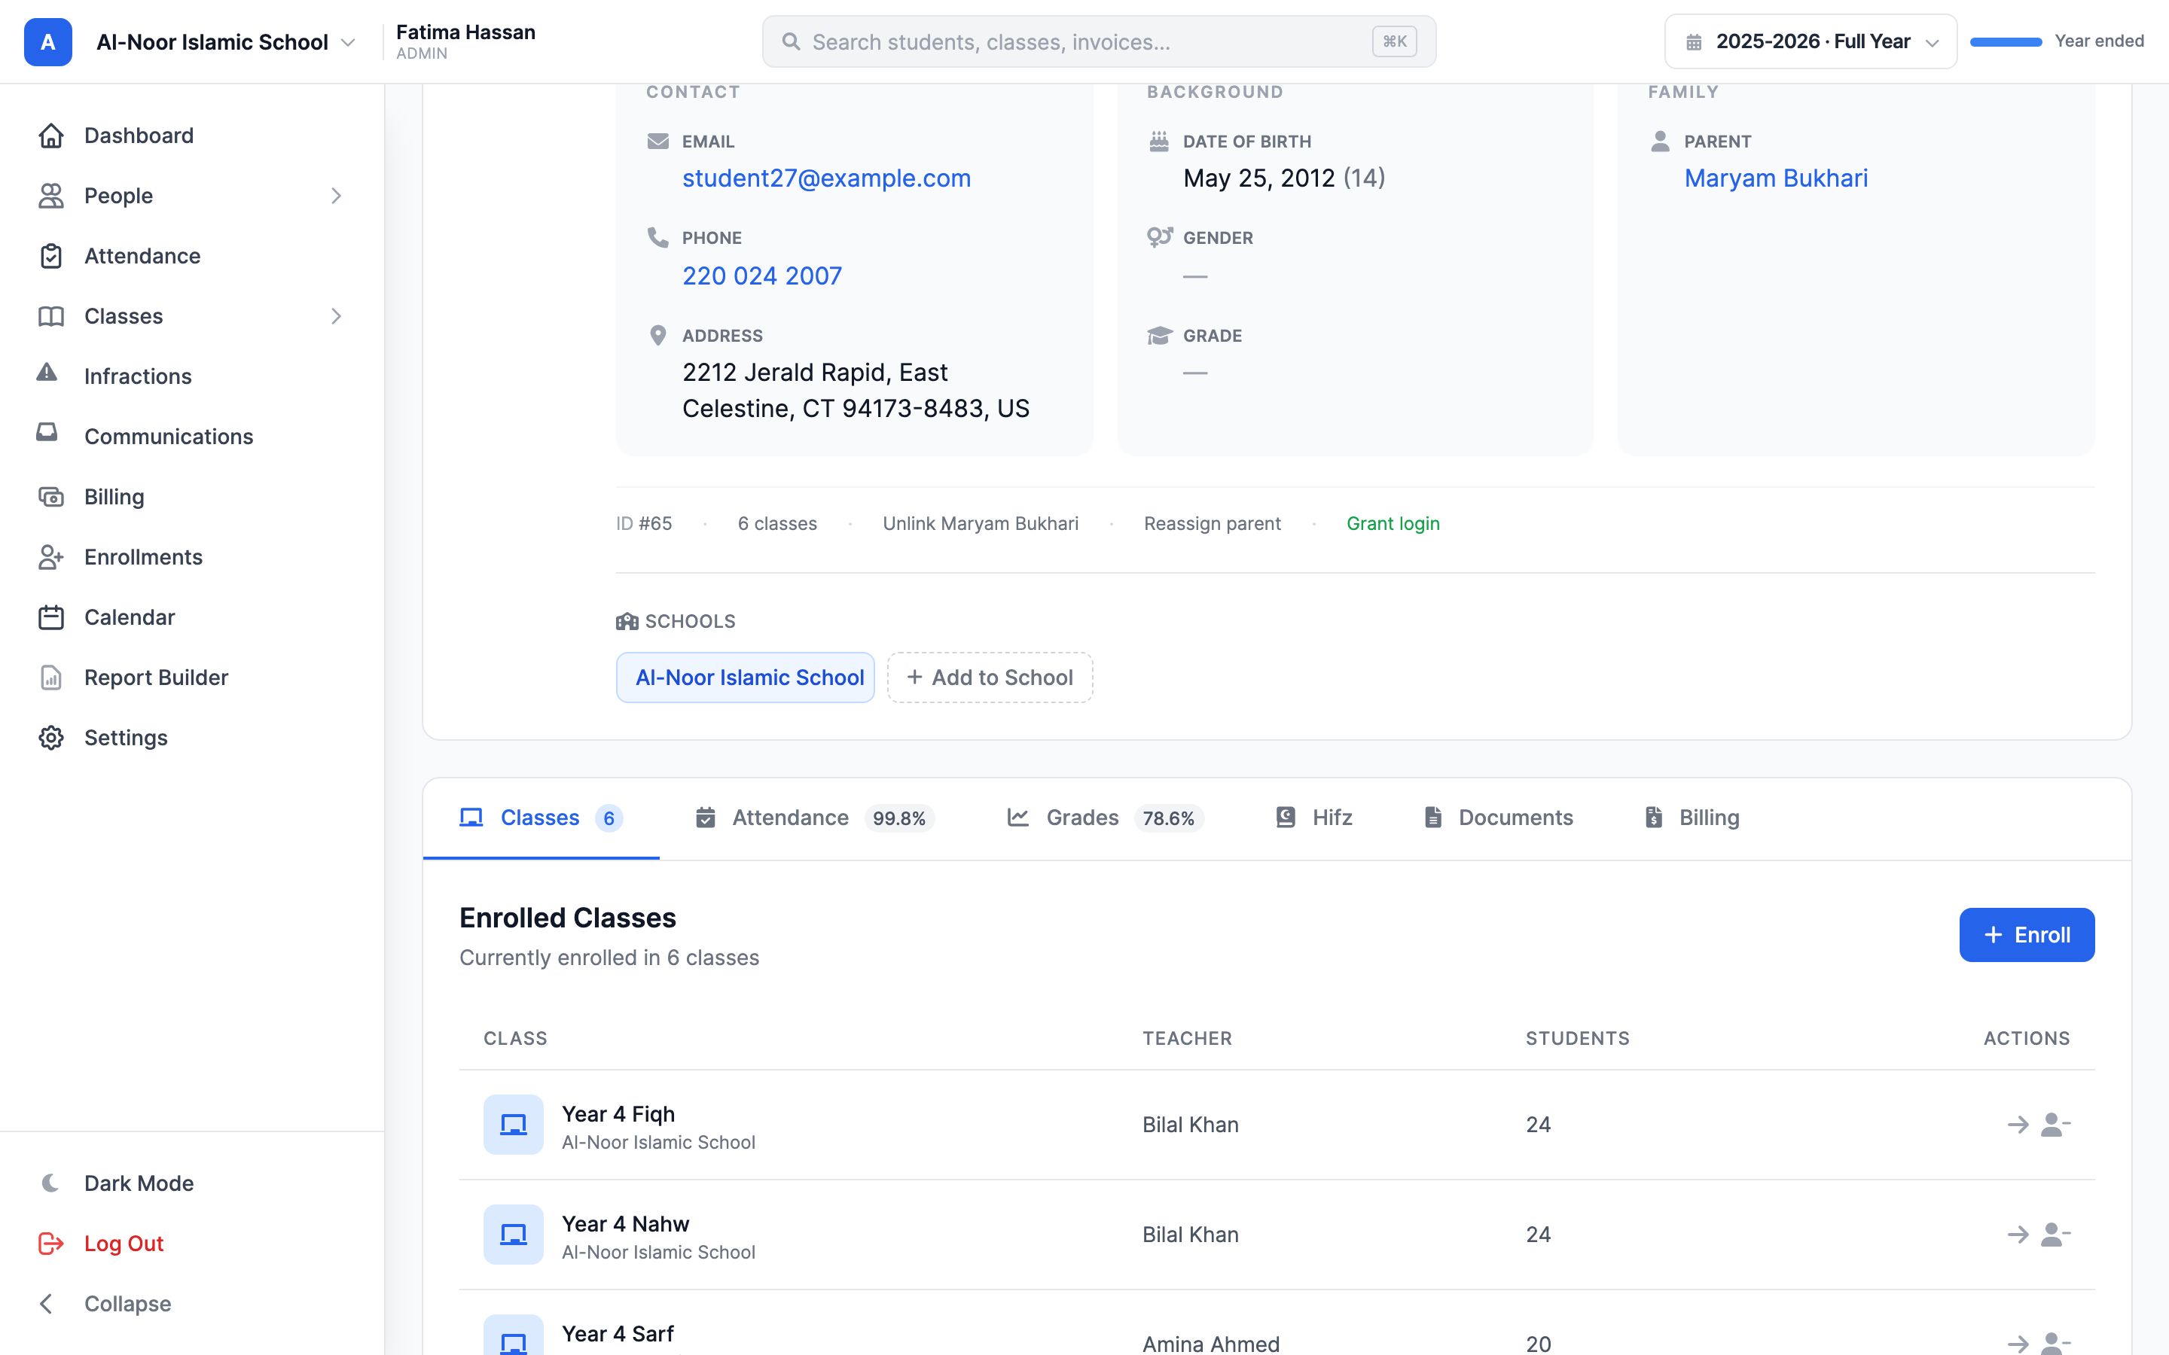This screenshot has width=2169, height=1355.
Task: Focus the search students field
Action: click(x=1099, y=41)
